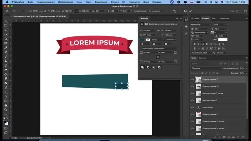
Task: Open the Файл menu
Action: pyautogui.click(x=31, y=2)
